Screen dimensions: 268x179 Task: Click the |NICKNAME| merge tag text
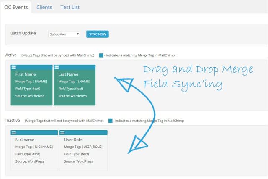[x=44, y=147]
